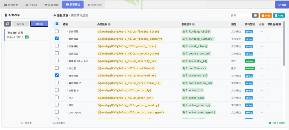The width and height of the screenshot is (289, 130).
Task: Click the ${f.actor_country} reference code
Action: click(x=196, y=105)
